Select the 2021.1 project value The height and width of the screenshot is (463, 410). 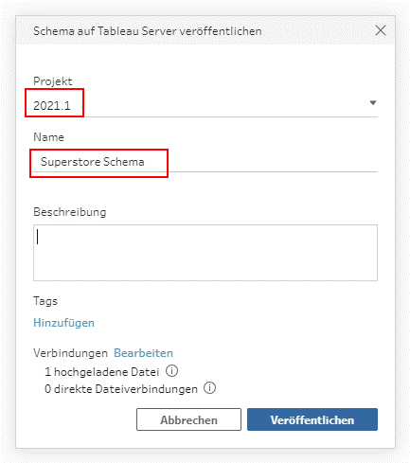52,105
